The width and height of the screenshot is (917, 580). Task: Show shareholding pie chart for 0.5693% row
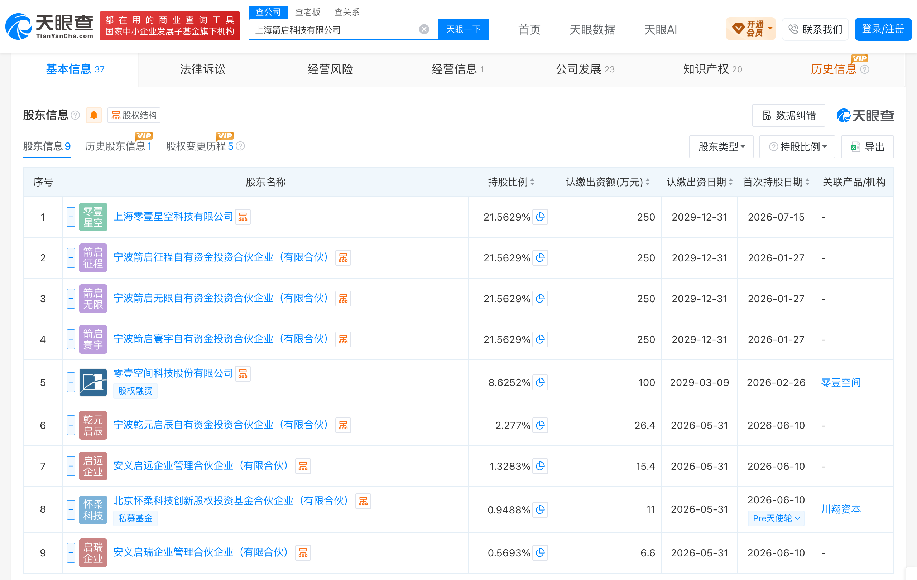[540, 552]
